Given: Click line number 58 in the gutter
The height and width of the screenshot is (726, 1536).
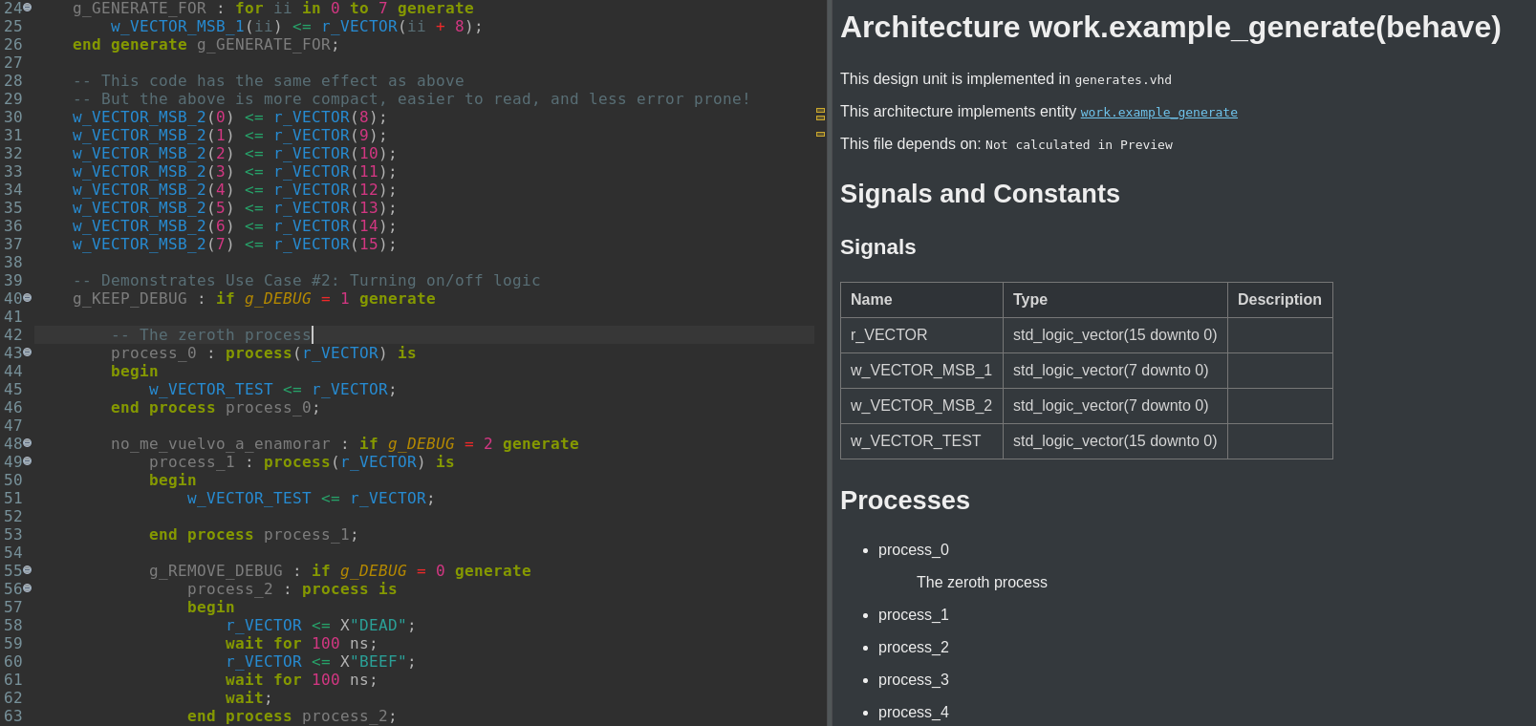Looking at the screenshot, I should click(12, 626).
